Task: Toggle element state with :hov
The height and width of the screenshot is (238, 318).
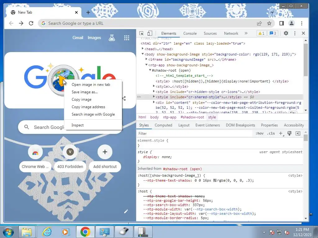Action: pos(260,133)
